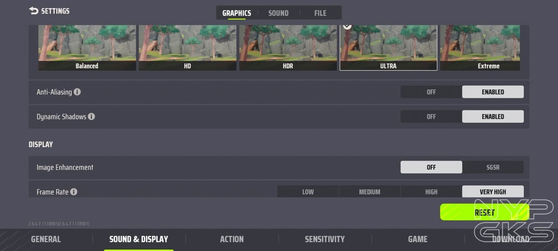Select LOW frame rate
The image size is (558, 251).
click(x=308, y=192)
